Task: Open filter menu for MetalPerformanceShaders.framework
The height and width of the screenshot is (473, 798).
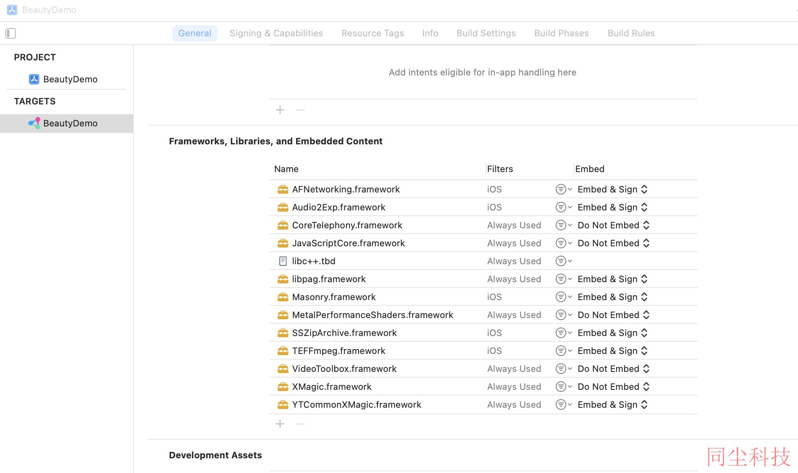Action: pos(564,315)
